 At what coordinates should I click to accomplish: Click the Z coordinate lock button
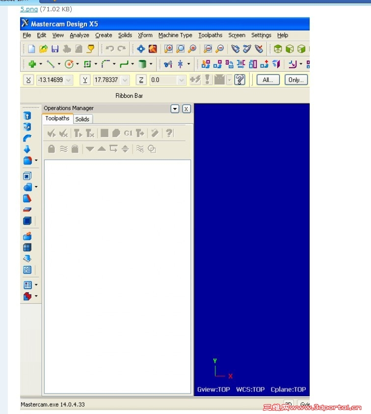(x=141, y=80)
